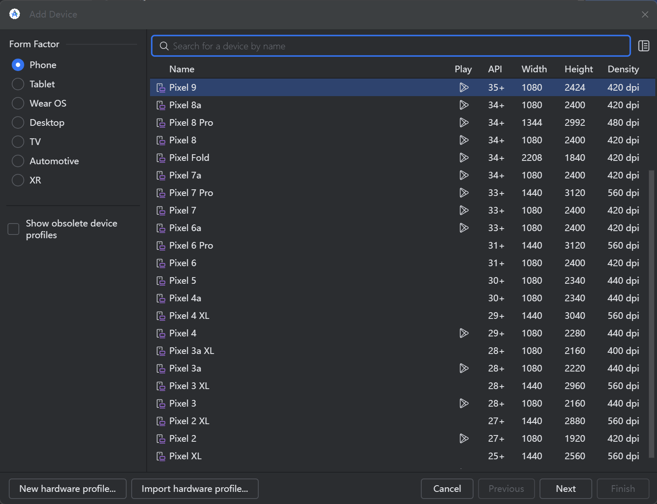
Task: Select the Automotive form factor
Action: [x=18, y=161]
